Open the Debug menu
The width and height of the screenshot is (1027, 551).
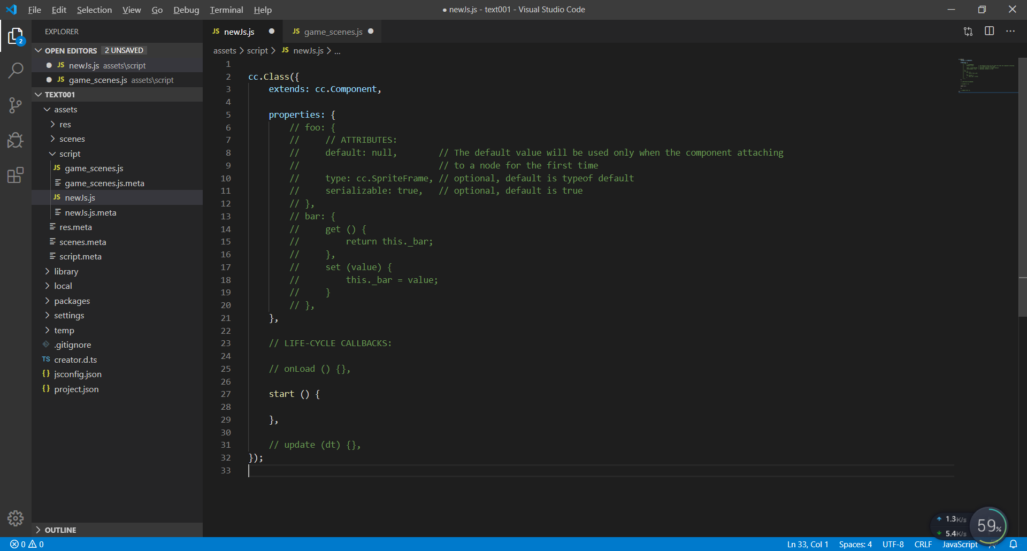[186, 10]
